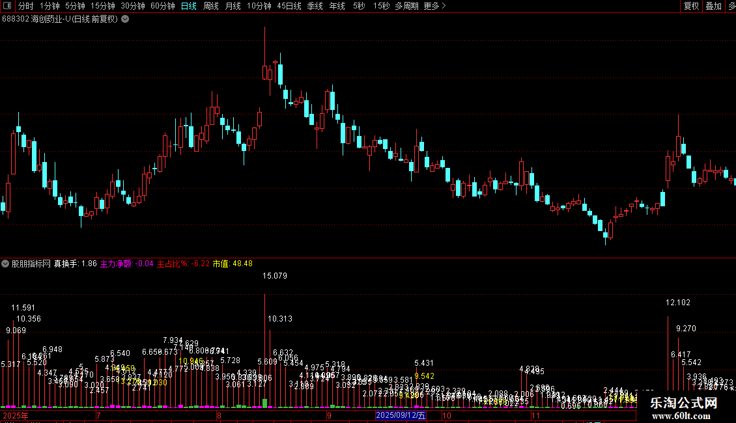
Task: Switch to 季线 quarterly chart
Action: 315,6
